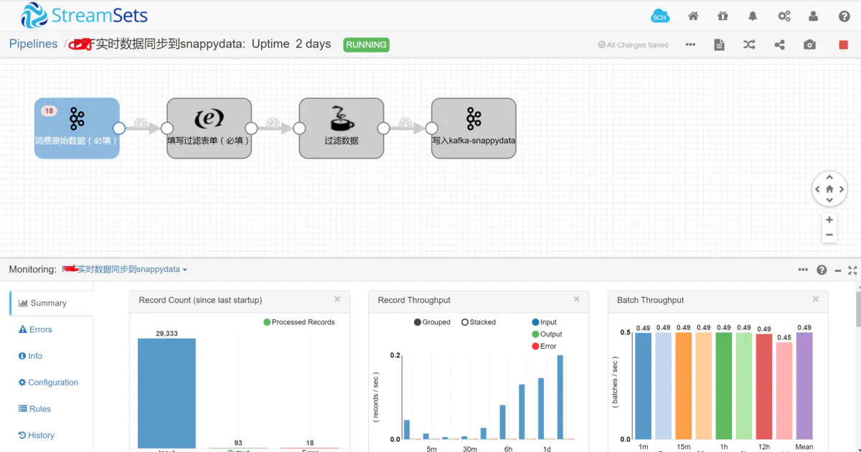
Task: Close the Batch Throughput chart
Action: pyautogui.click(x=816, y=299)
